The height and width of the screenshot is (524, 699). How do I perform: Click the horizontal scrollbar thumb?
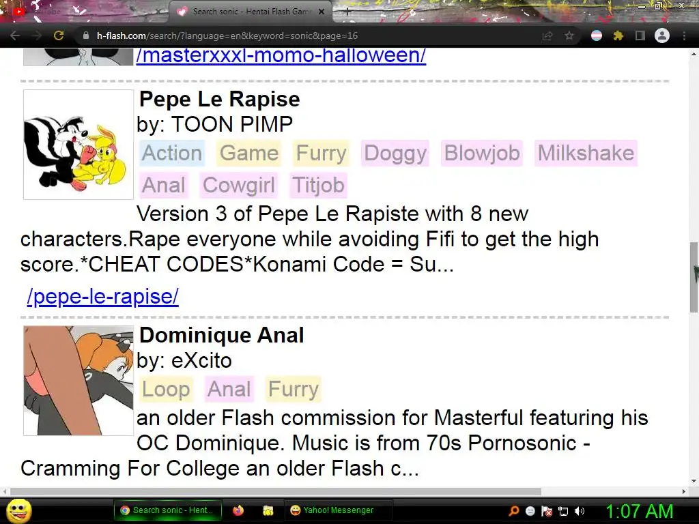(276, 491)
